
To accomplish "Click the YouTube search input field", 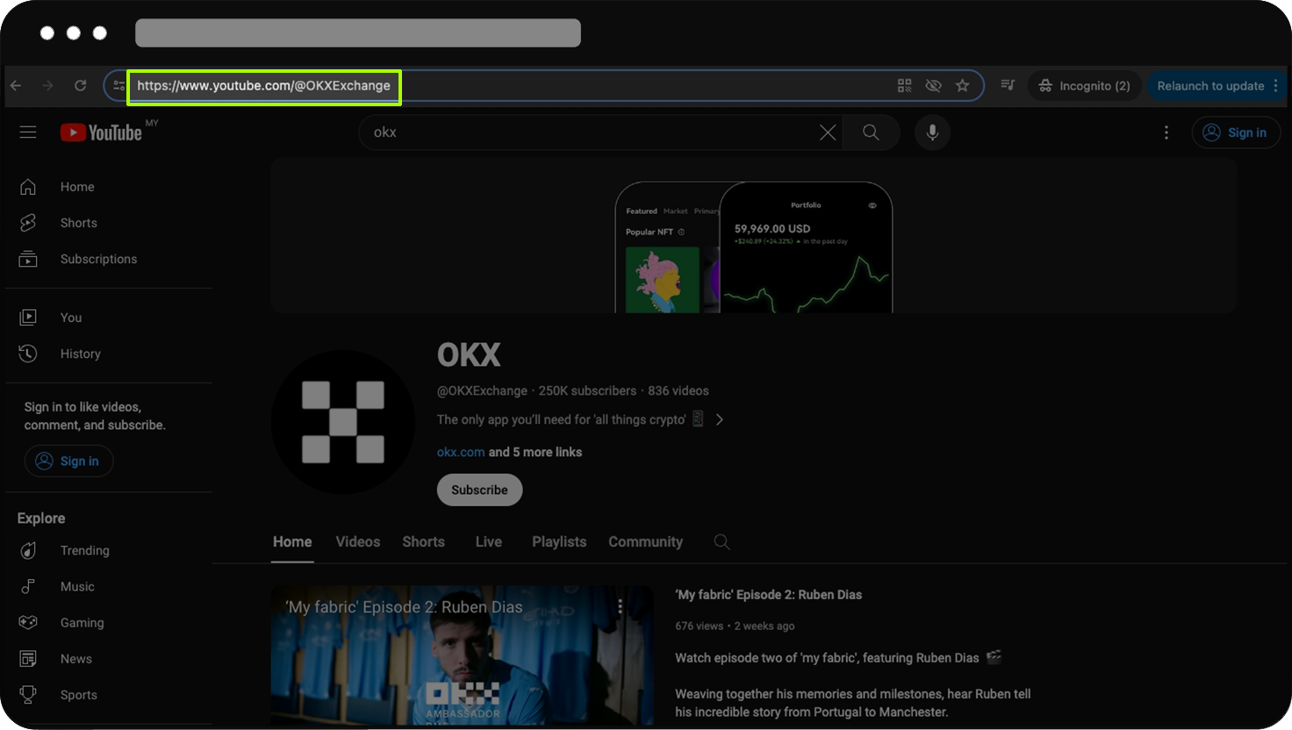I will (x=588, y=132).
